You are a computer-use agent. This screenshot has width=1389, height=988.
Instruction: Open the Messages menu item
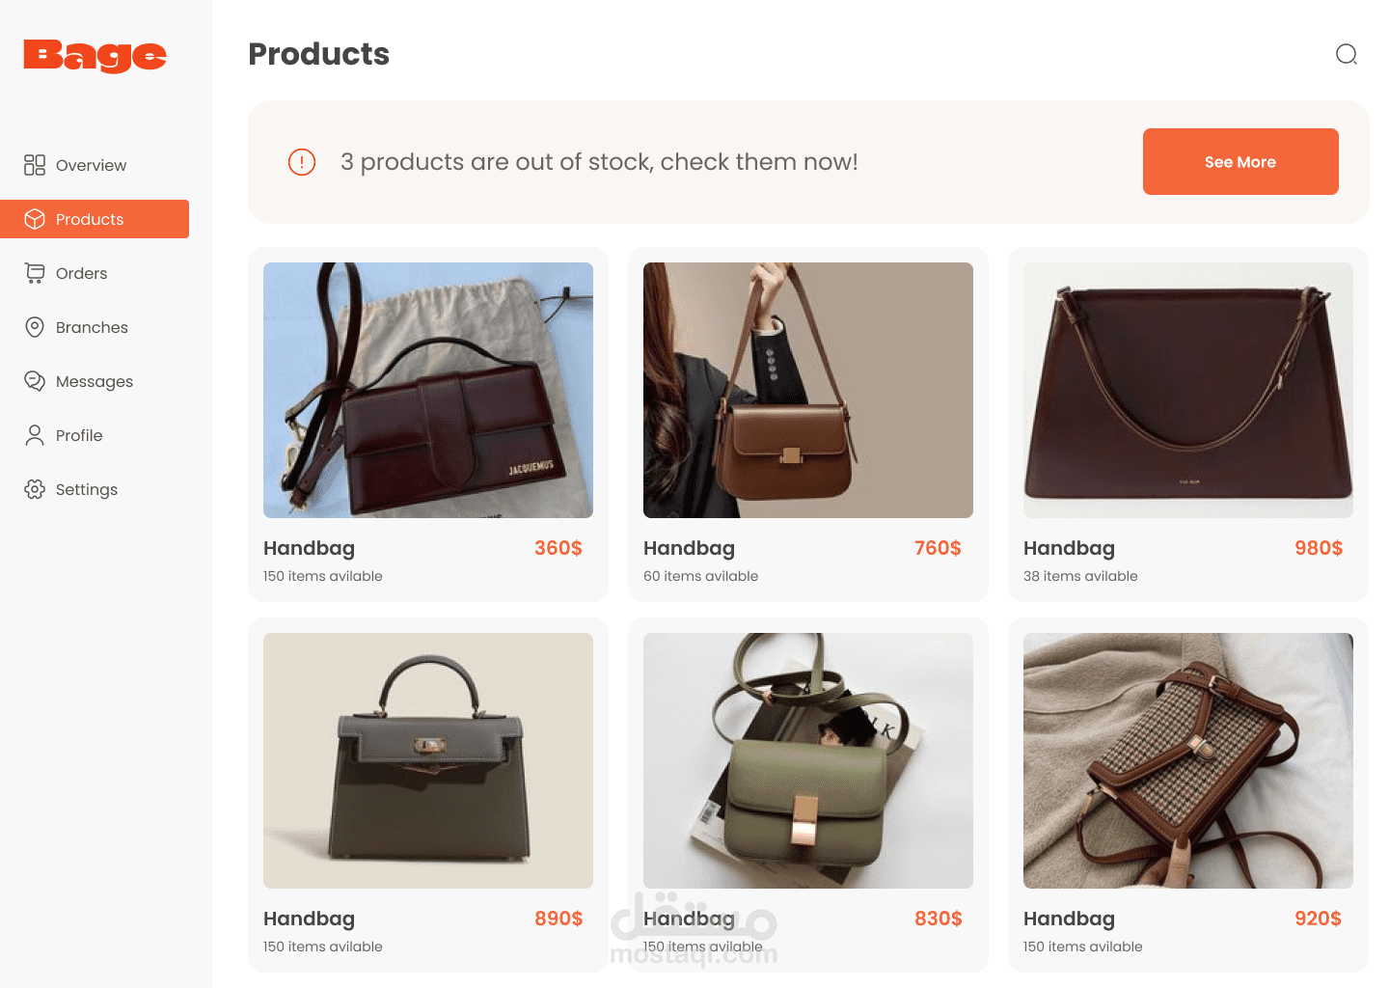[95, 381]
